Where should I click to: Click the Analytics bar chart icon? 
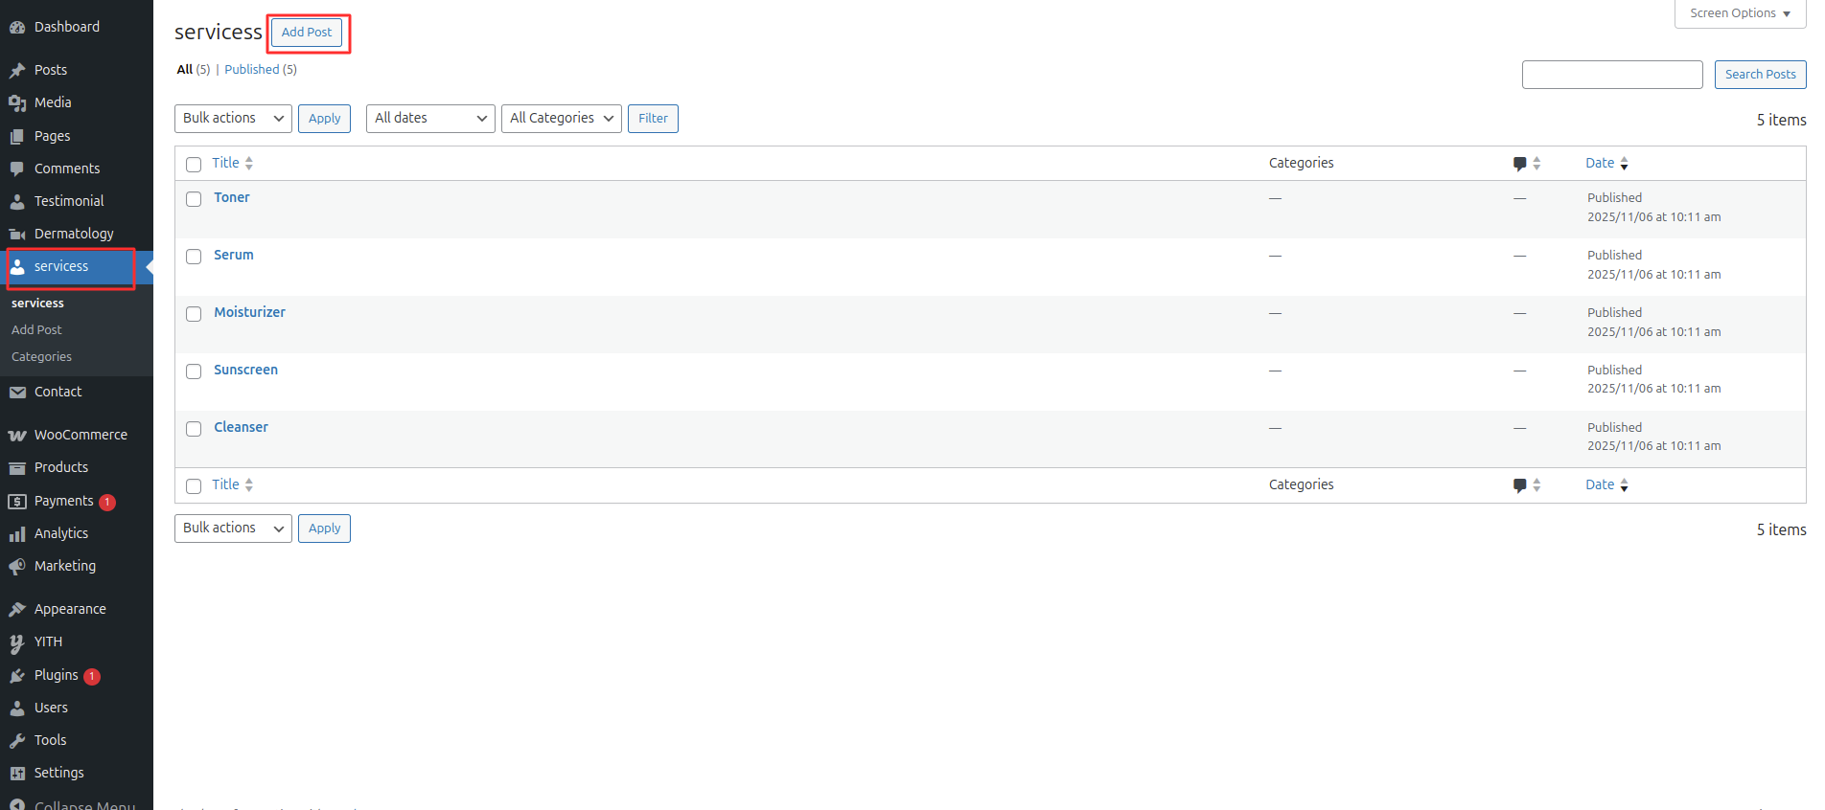(x=17, y=534)
